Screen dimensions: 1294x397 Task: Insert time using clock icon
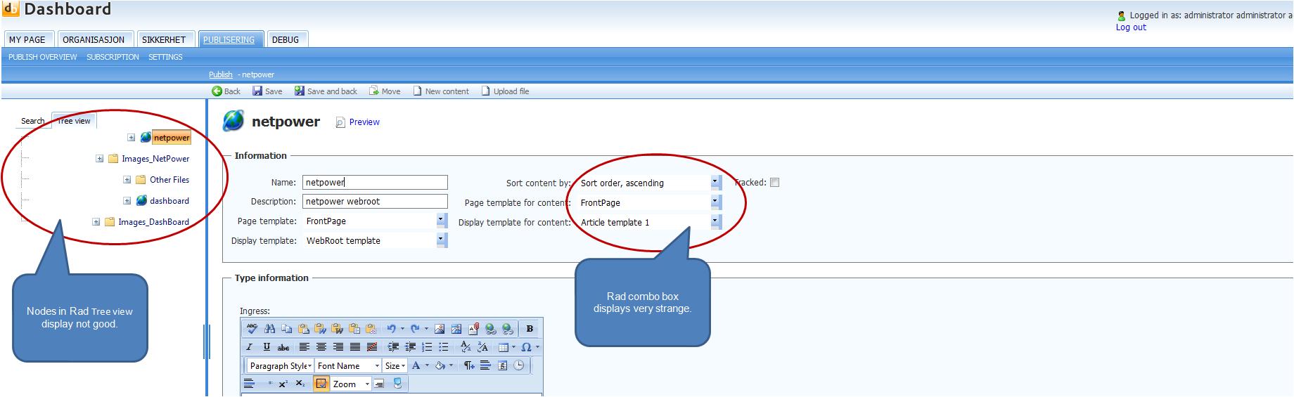point(518,365)
